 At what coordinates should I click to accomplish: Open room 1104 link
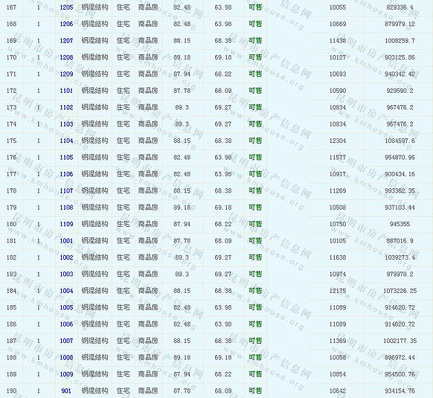pos(67,141)
